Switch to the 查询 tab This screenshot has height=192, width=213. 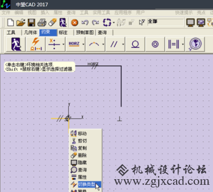[x=102, y=32]
